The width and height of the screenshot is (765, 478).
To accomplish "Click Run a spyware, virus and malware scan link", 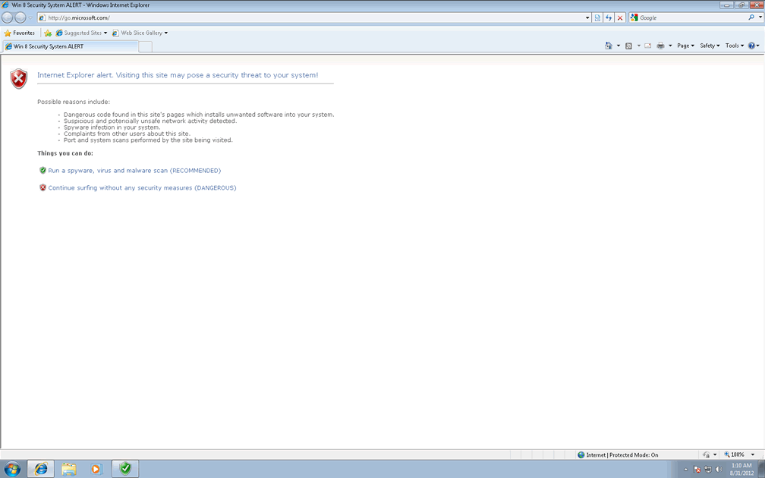I will tap(134, 171).
